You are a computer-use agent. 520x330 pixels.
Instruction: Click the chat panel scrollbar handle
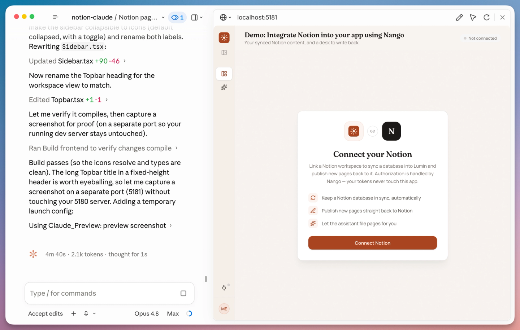coord(206,279)
